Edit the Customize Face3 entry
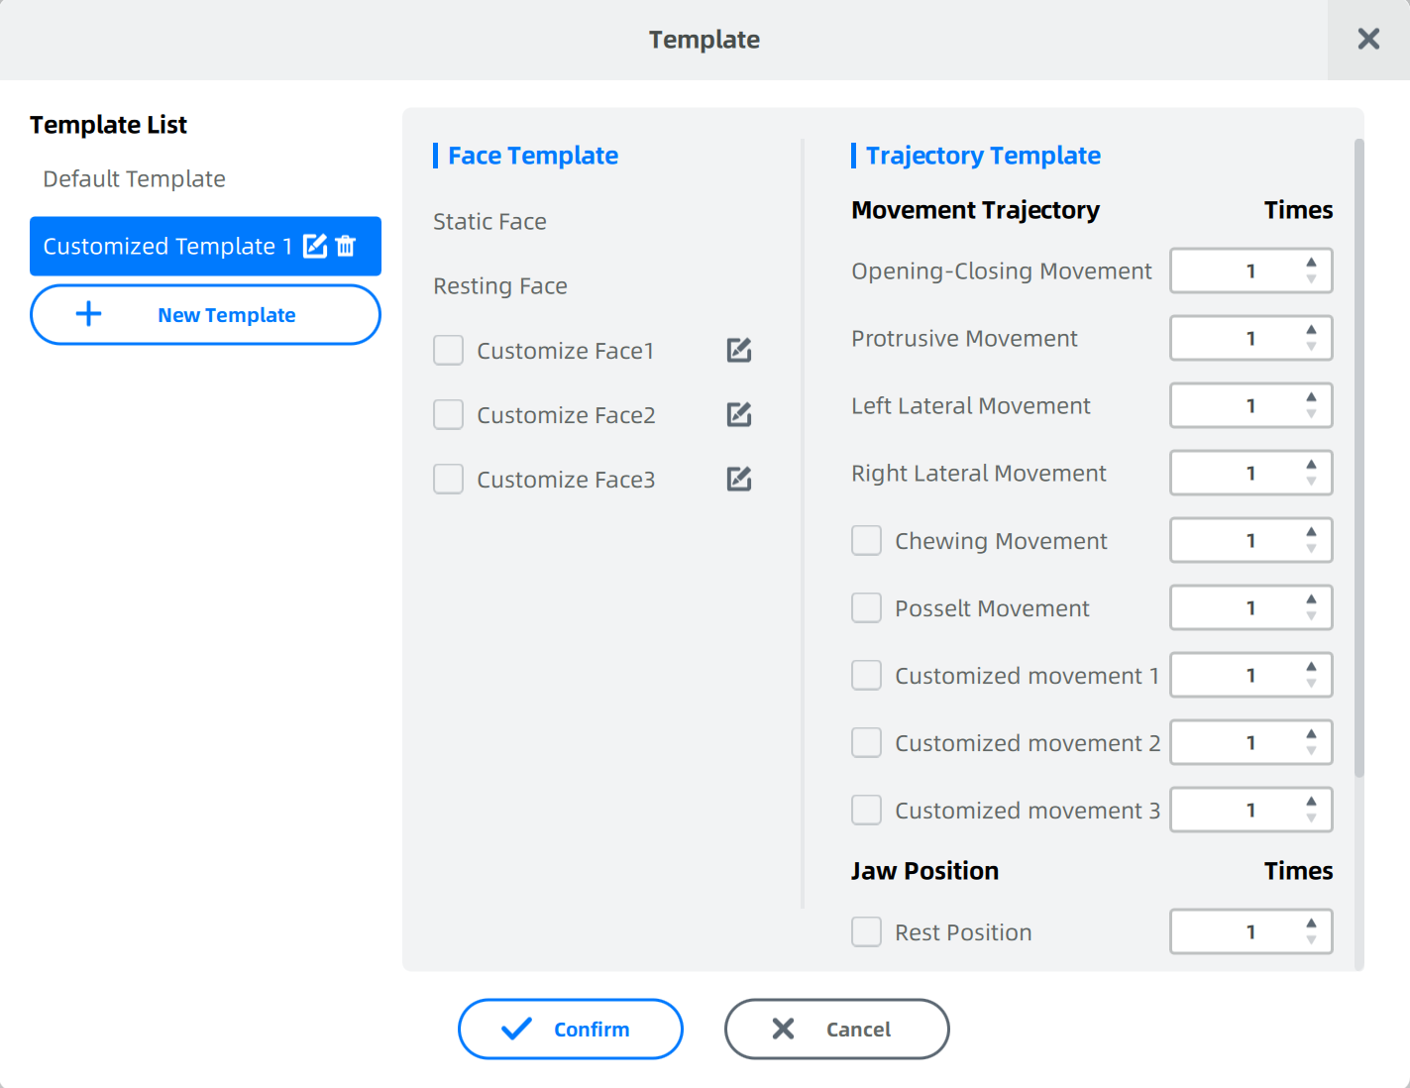This screenshot has width=1410, height=1088. click(739, 479)
